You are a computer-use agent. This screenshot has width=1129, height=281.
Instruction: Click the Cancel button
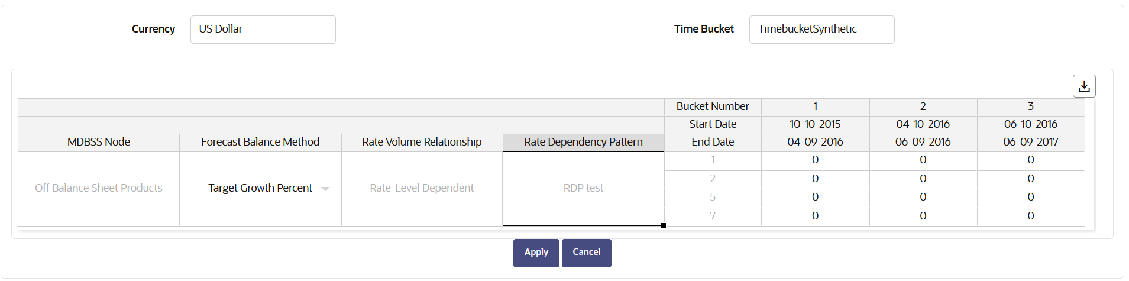point(586,253)
